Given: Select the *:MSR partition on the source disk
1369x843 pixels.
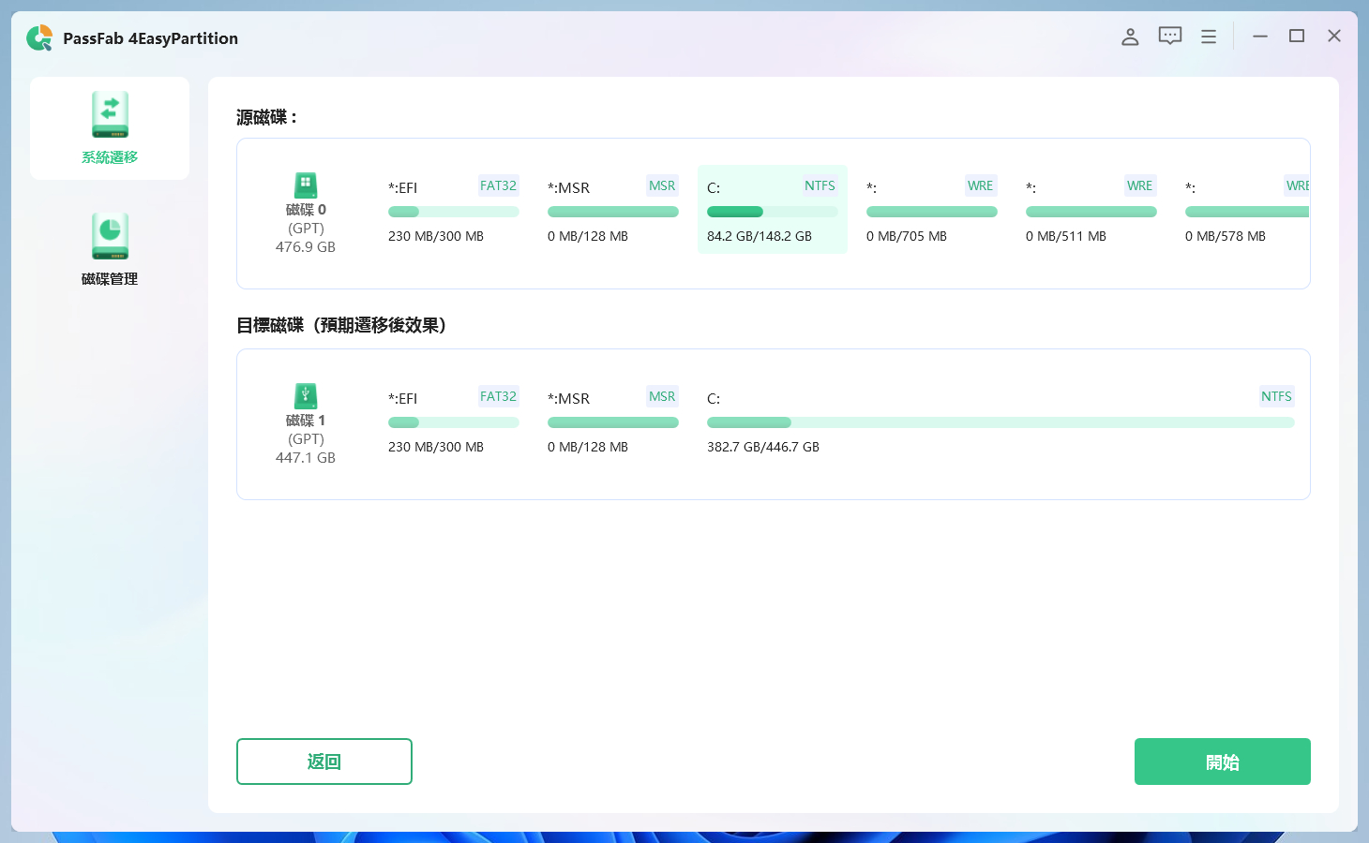Looking at the screenshot, I should pyautogui.click(x=612, y=210).
